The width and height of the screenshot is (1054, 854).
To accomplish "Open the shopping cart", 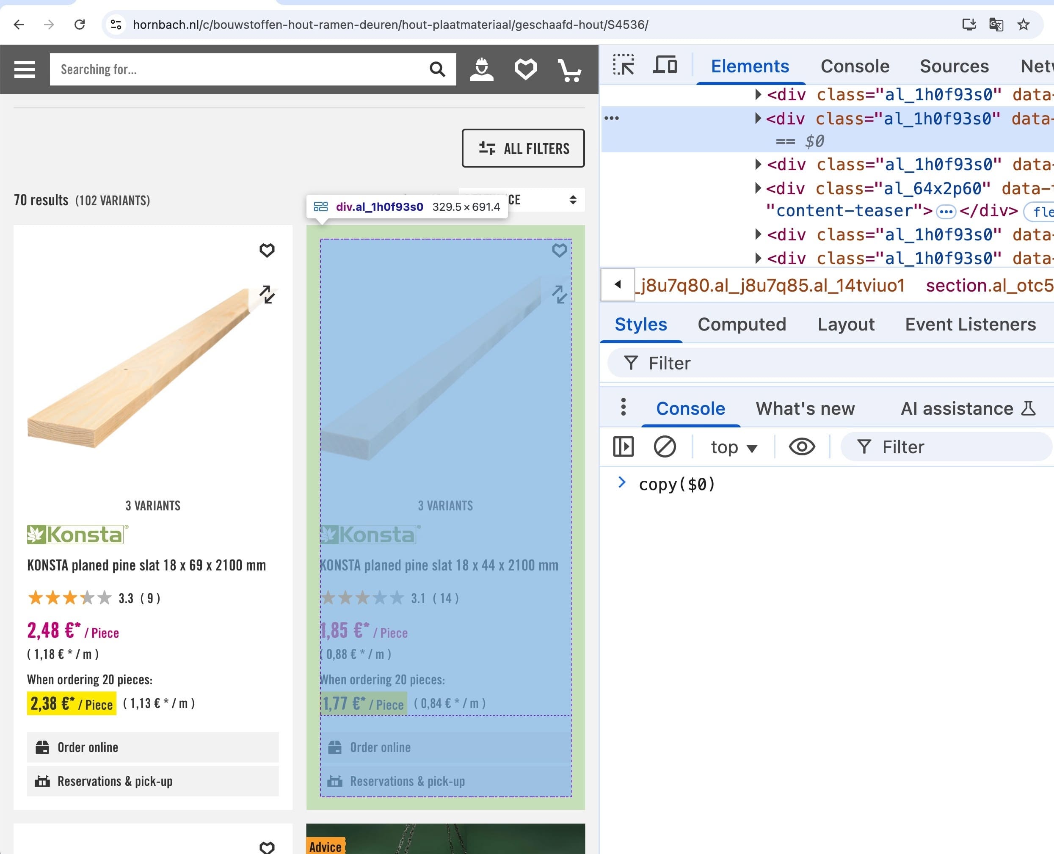I will click(x=570, y=70).
